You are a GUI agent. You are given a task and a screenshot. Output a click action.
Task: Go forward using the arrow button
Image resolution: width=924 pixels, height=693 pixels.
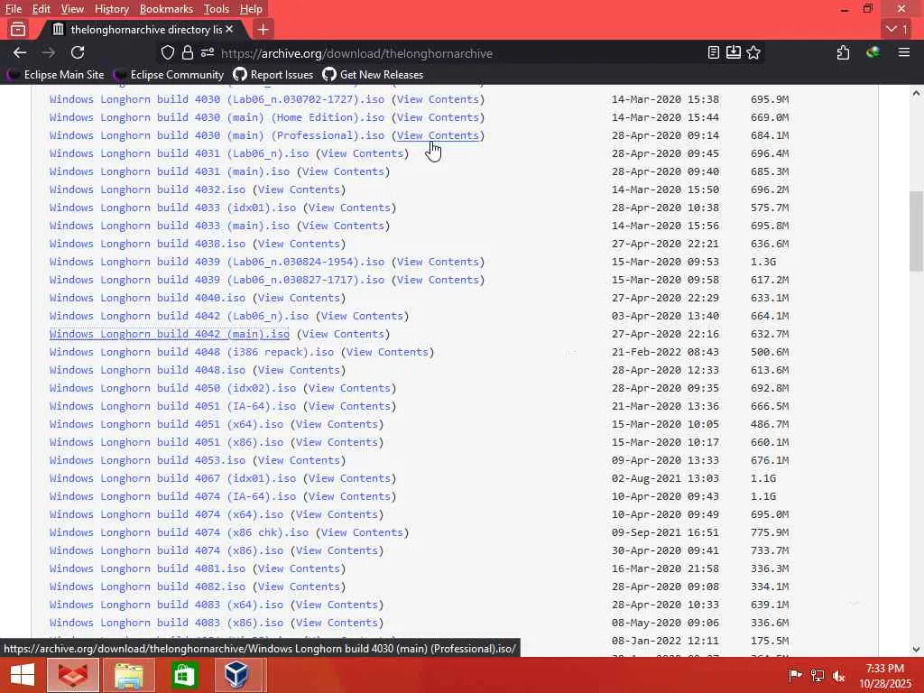point(49,53)
